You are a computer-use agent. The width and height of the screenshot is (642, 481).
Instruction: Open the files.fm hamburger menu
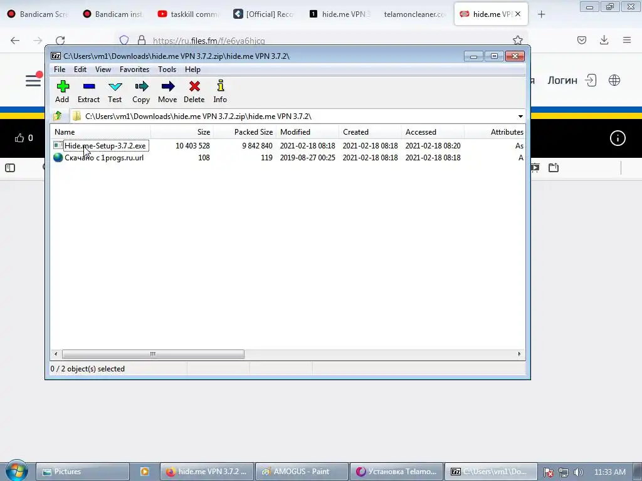click(33, 80)
